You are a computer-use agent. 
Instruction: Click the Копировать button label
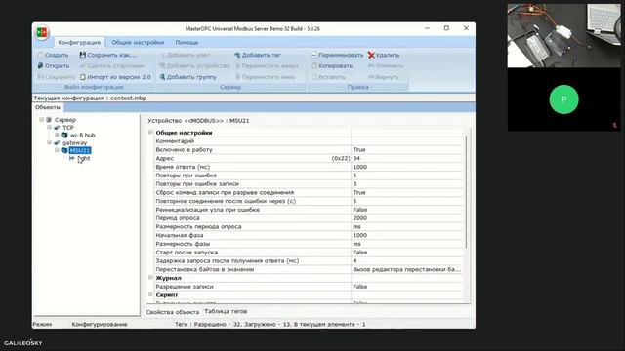[336, 66]
